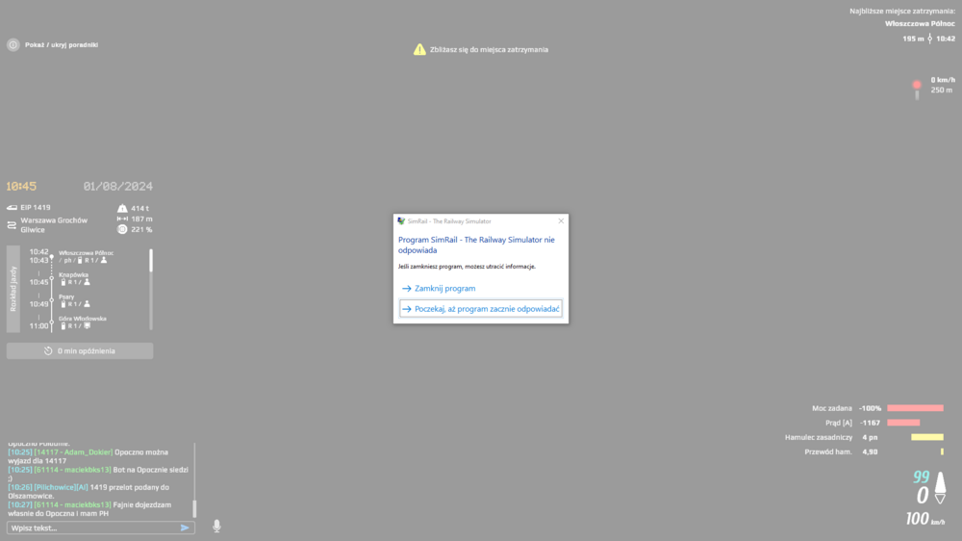Click the brake percentage icon next to 221 %
The height and width of the screenshot is (541, 962).
122,229
